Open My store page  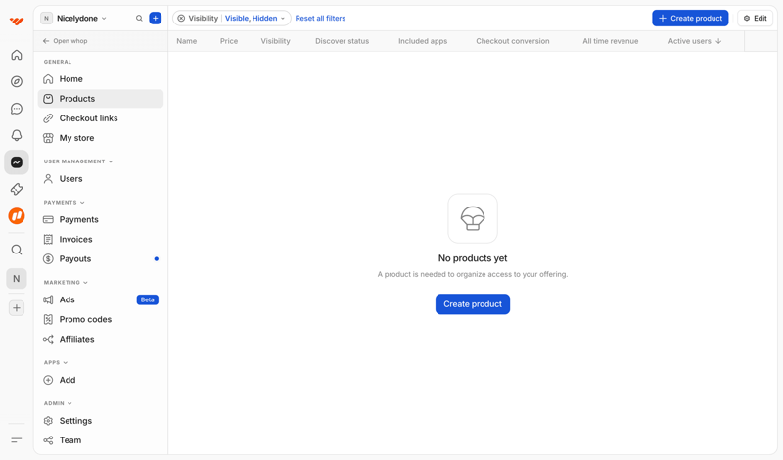(101, 138)
